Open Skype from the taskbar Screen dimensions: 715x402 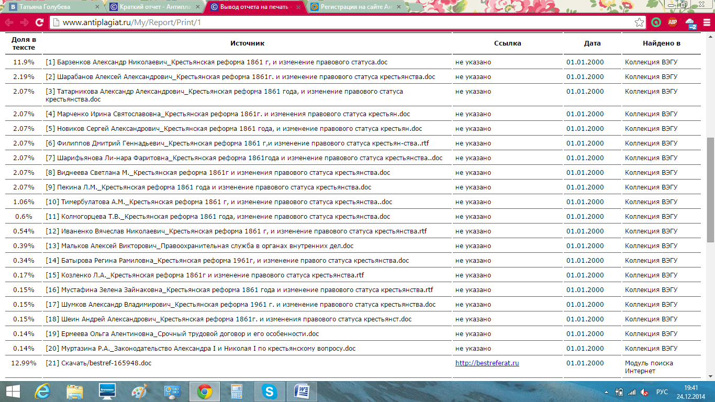point(270,392)
